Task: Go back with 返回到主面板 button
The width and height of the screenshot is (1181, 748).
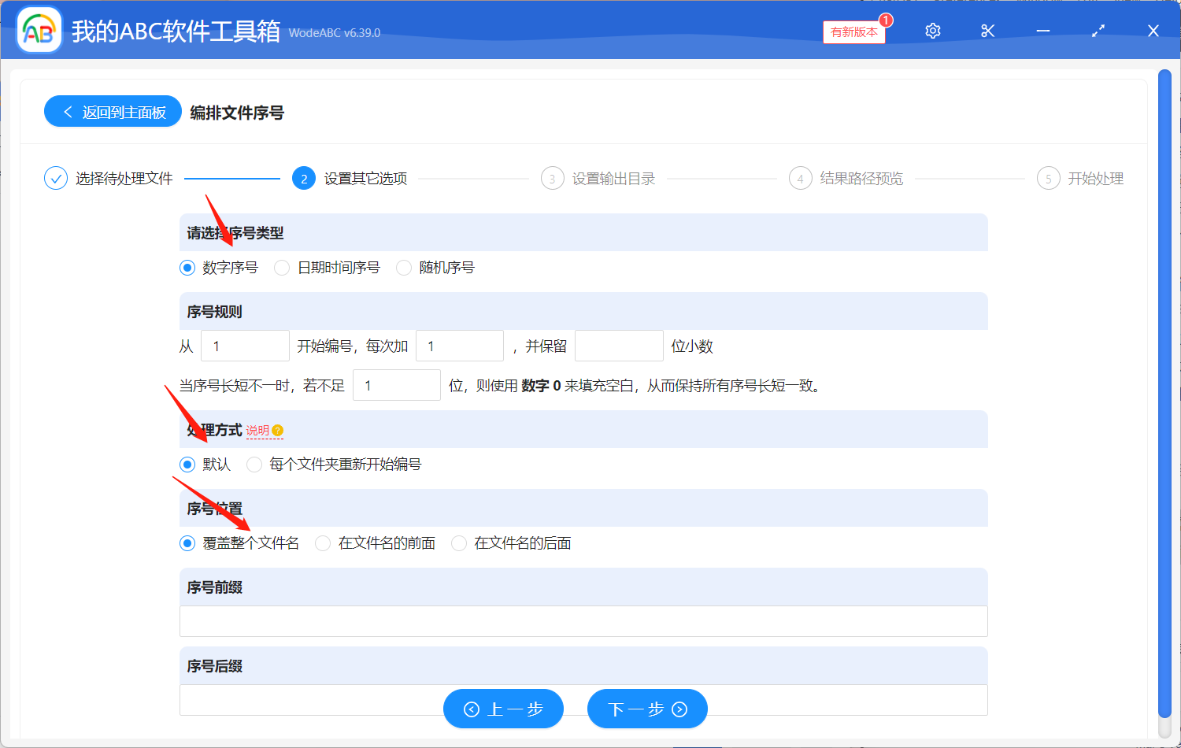Action: click(113, 112)
